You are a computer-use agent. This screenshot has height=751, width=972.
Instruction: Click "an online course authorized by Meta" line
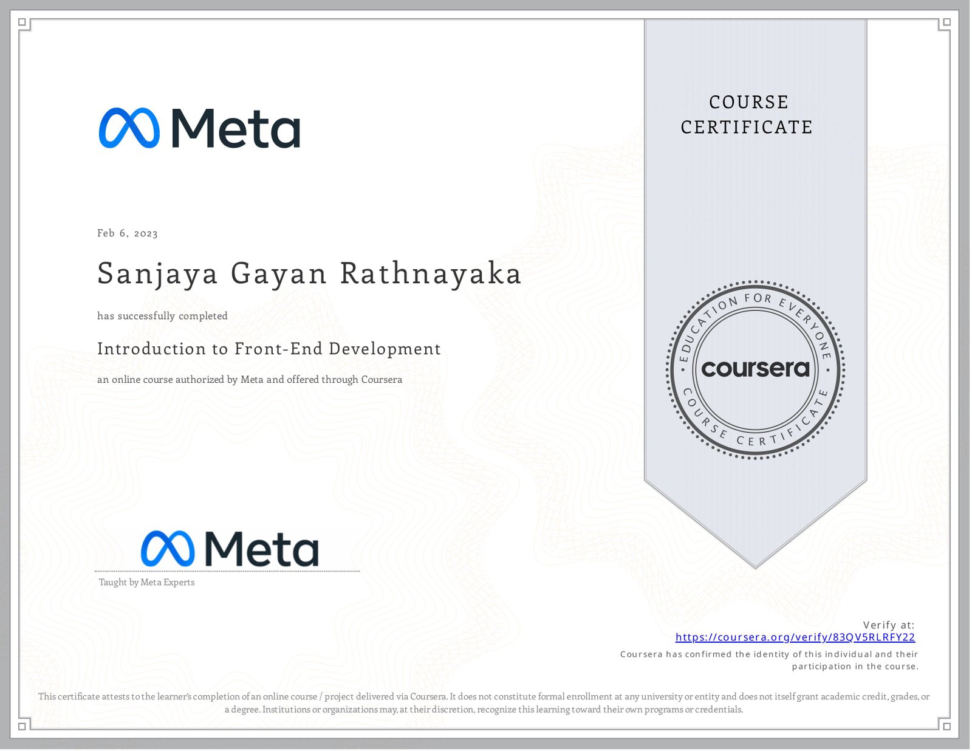pos(250,380)
